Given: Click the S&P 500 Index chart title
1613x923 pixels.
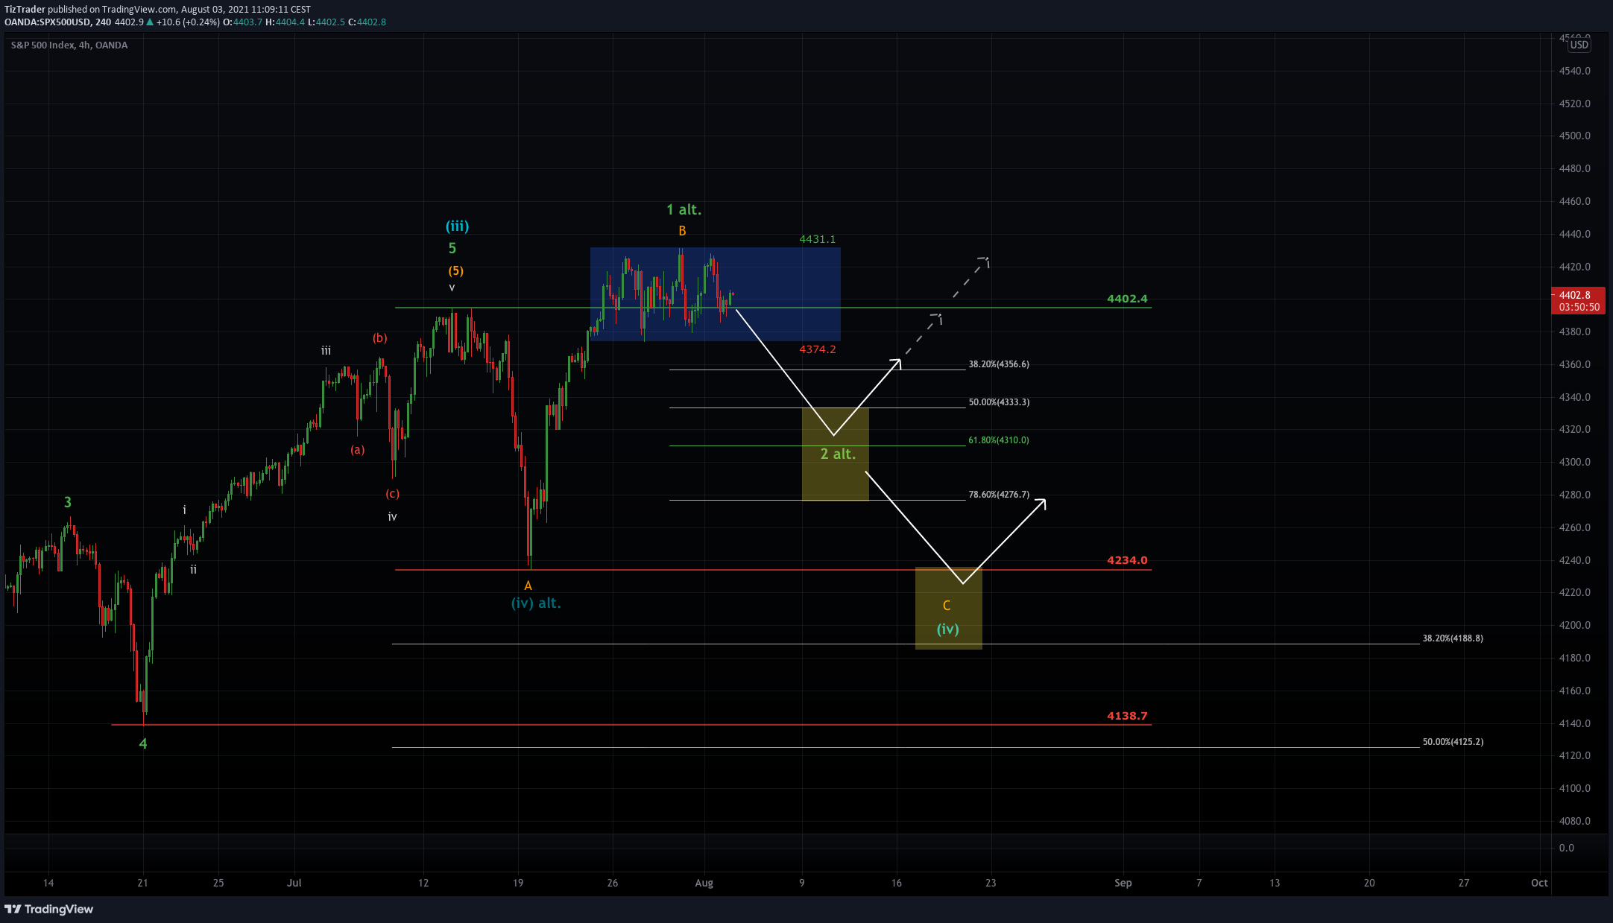Looking at the screenshot, I should (69, 45).
